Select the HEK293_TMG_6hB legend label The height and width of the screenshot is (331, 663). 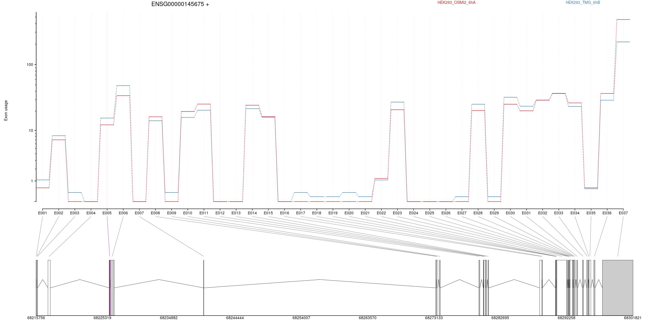583,3
